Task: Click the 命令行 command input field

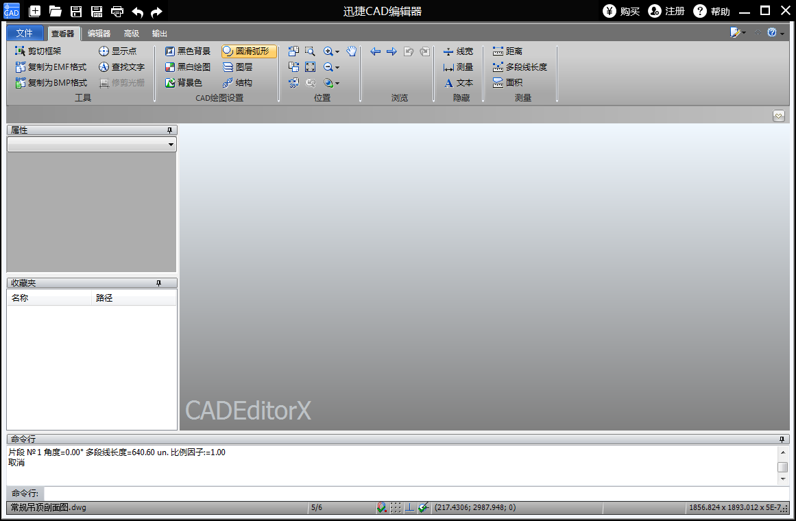Action: [x=416, y=493]
